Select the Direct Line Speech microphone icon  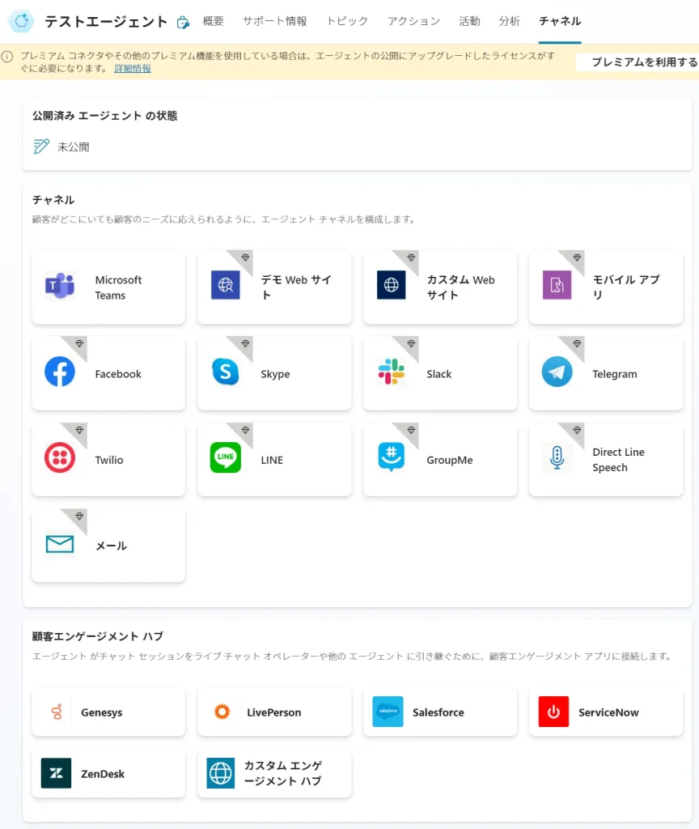coord(557,458)
